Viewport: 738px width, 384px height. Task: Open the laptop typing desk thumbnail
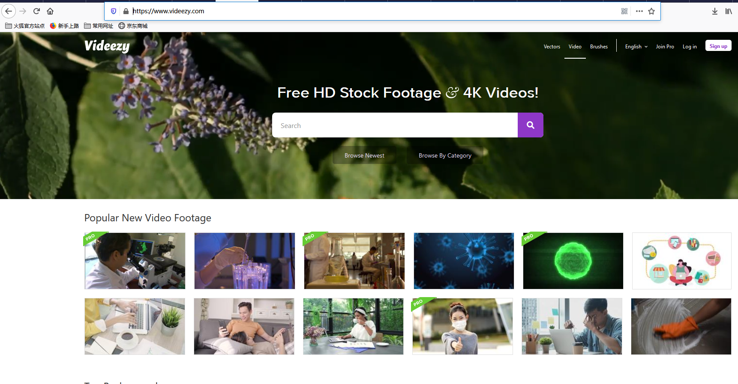point(135,326)
